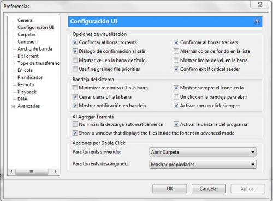The width and height of the screenshot is (273, 201).
Task: Click tree panel right scroll arrow
Action: pos(56,172)
